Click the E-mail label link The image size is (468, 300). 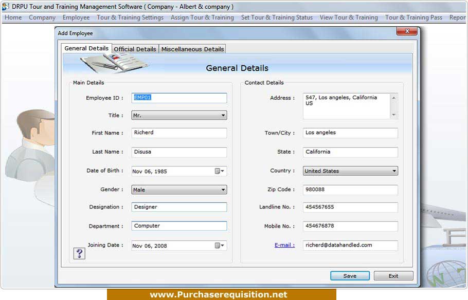(x=284, y=245)
